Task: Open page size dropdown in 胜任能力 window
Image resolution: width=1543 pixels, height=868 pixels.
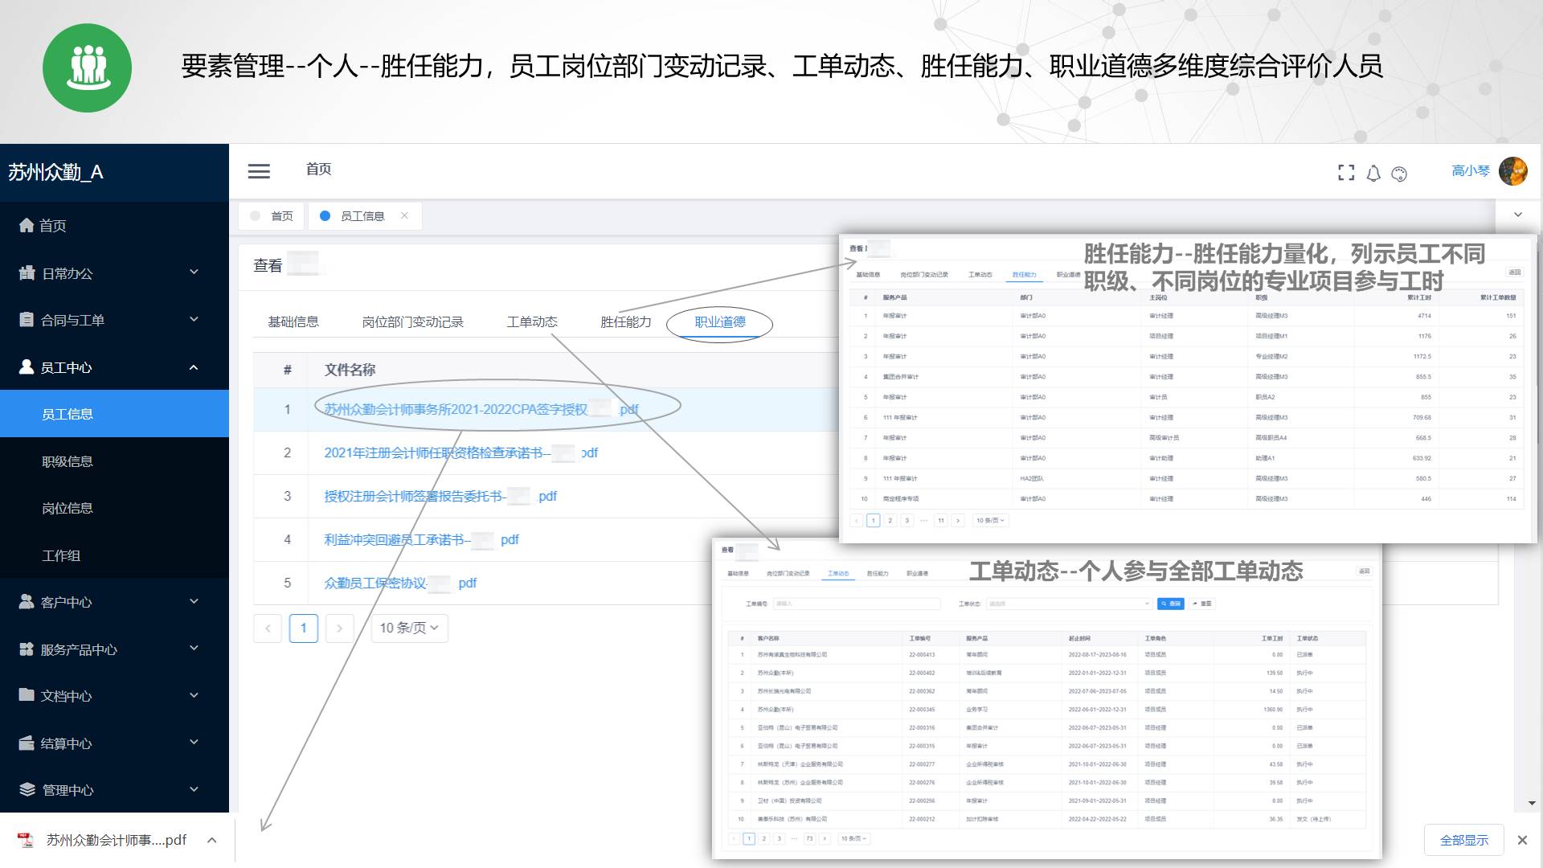Action: pos(990,521)
